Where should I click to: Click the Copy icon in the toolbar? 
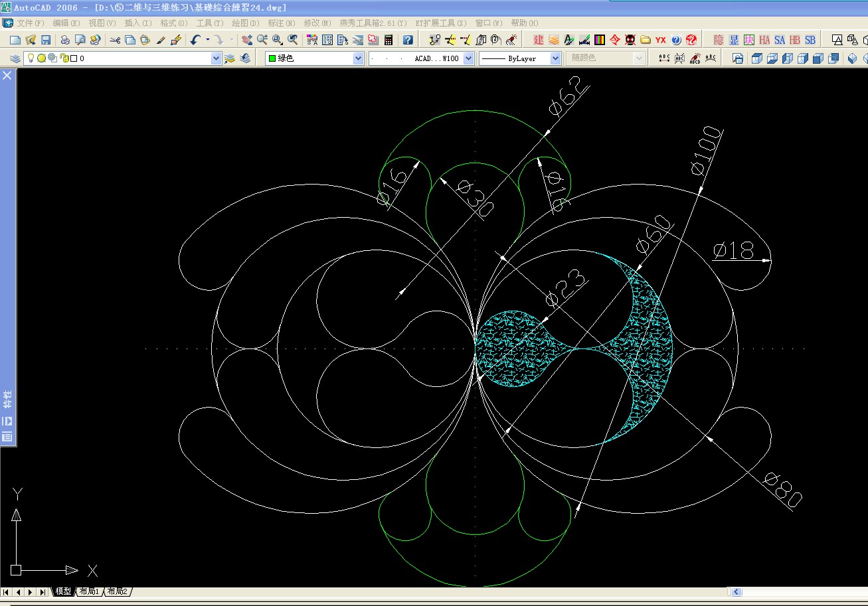pyautogui.click(x=130, y=40)
